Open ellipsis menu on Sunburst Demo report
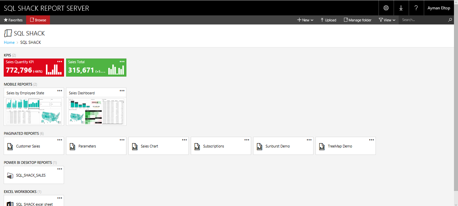The height and width of the screenshot is (206, 458). click(309, 140)
